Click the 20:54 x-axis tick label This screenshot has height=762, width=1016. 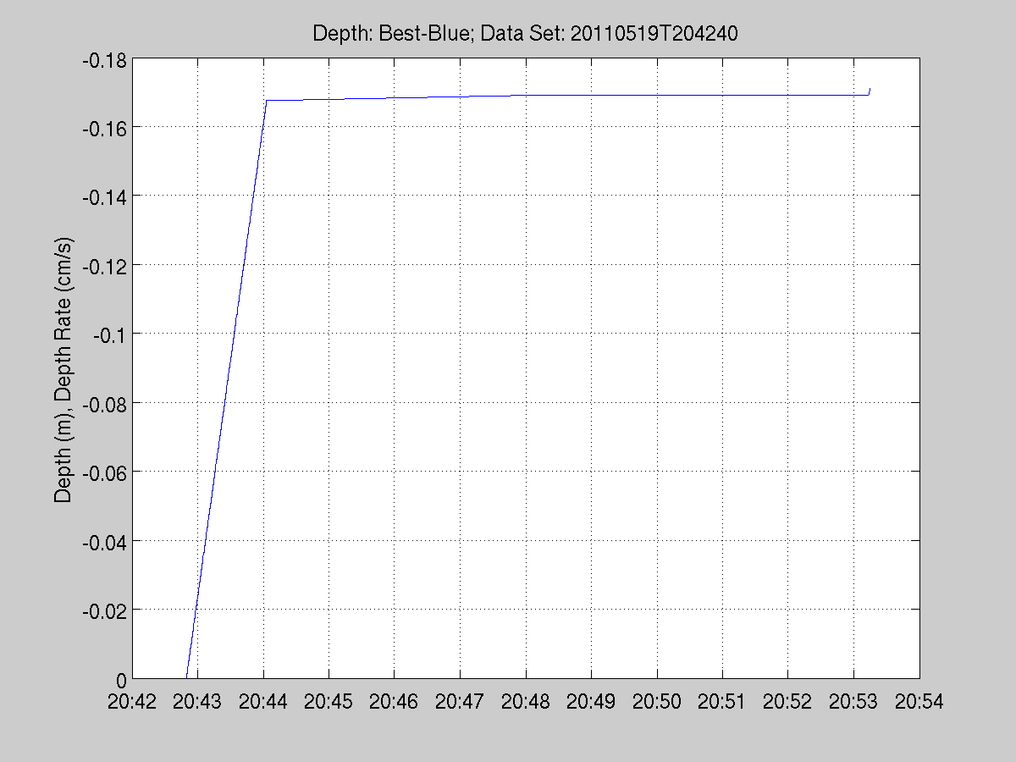pos(919,701)
